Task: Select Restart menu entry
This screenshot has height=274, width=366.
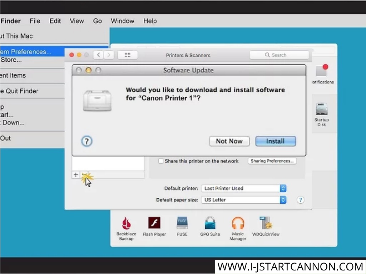Action: click(x=33, y=115)
